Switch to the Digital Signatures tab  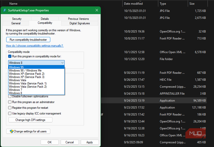point(80,23)
